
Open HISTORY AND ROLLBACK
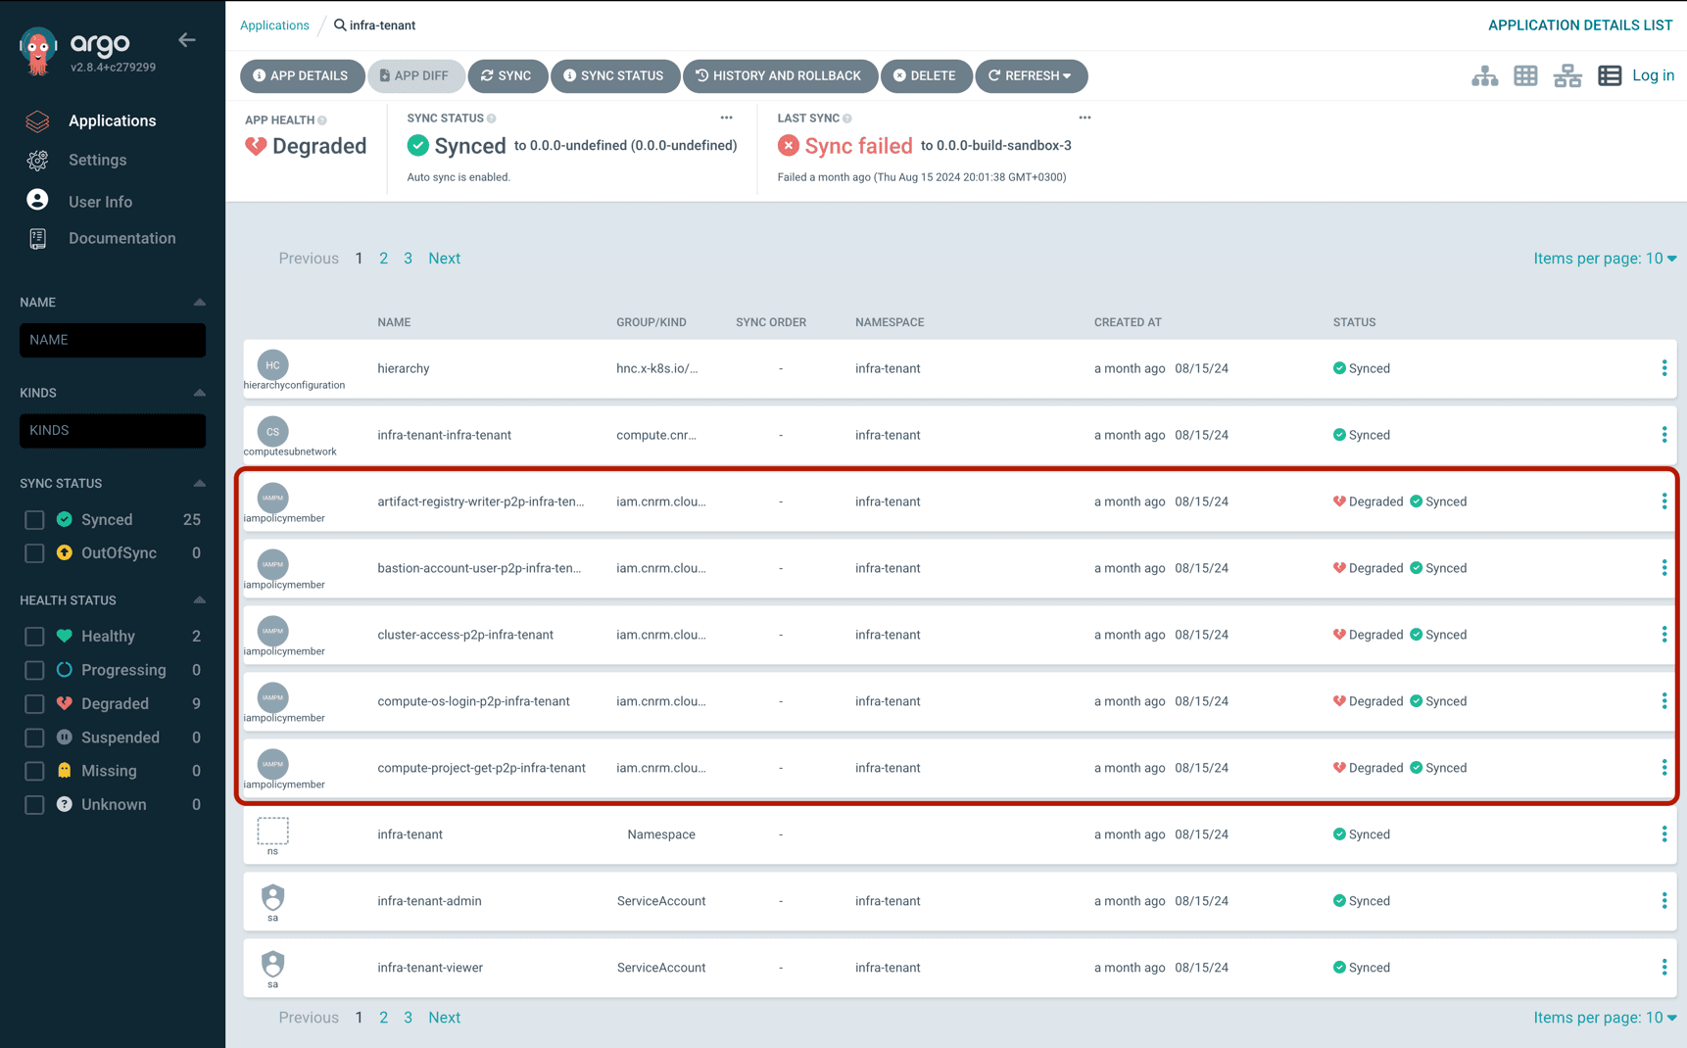[x=781, y=75]
